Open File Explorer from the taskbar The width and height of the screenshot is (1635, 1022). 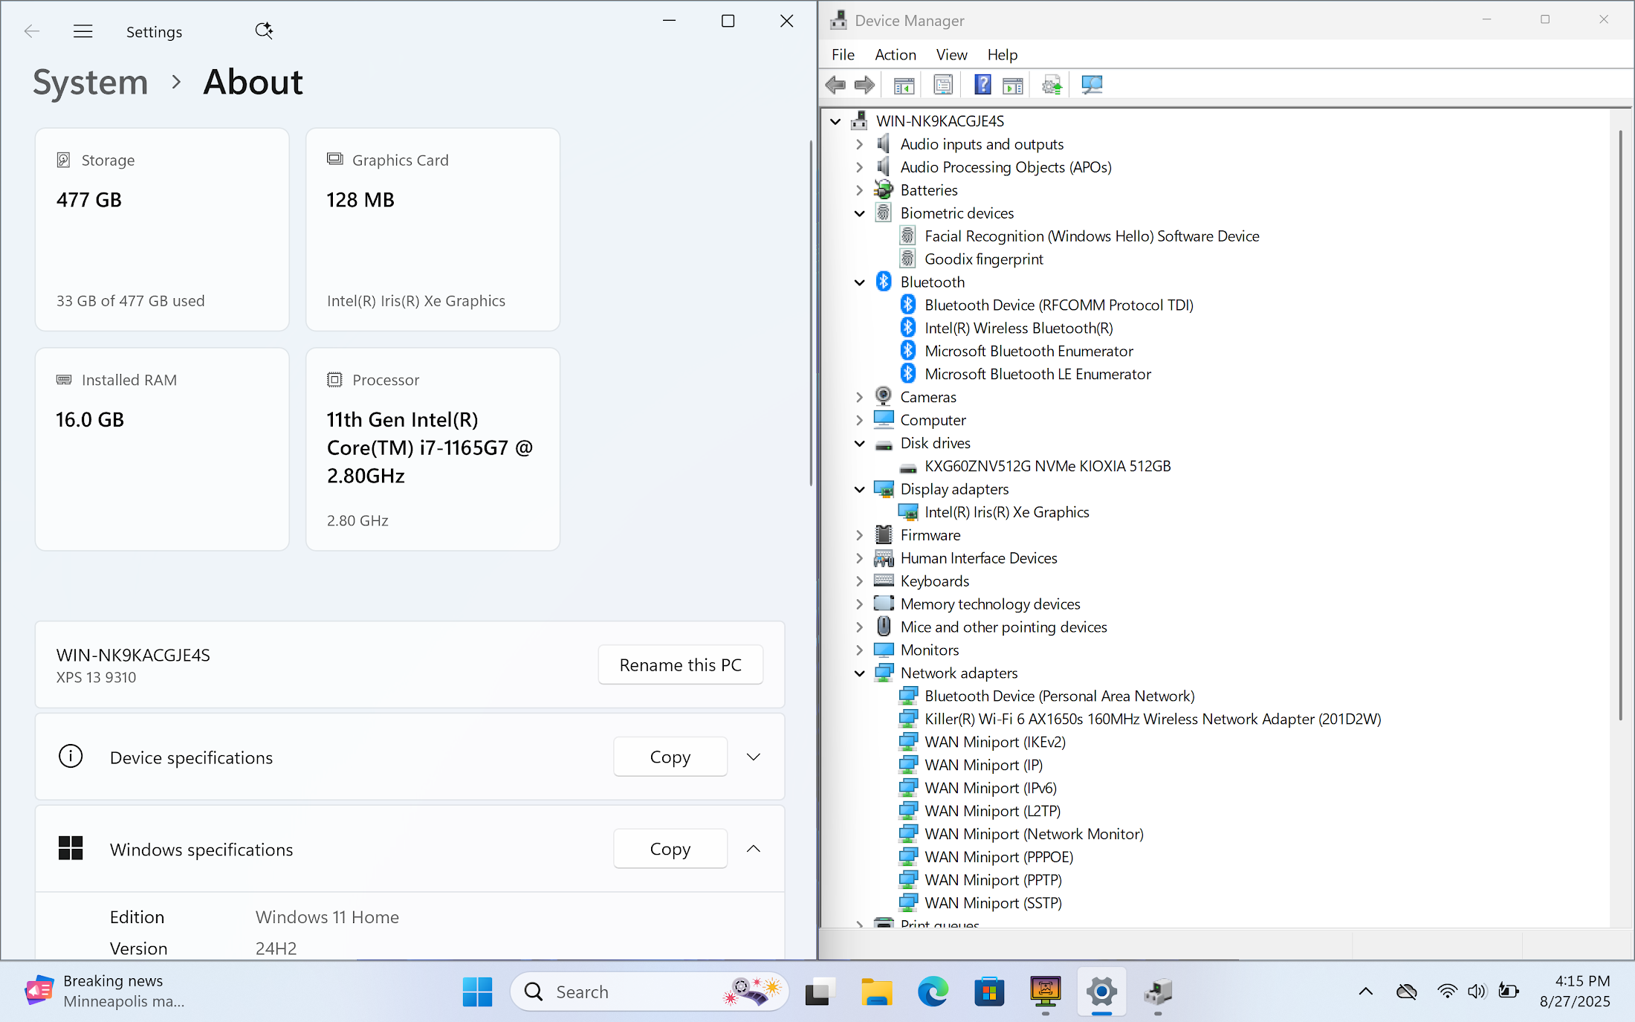coord(877,992)
